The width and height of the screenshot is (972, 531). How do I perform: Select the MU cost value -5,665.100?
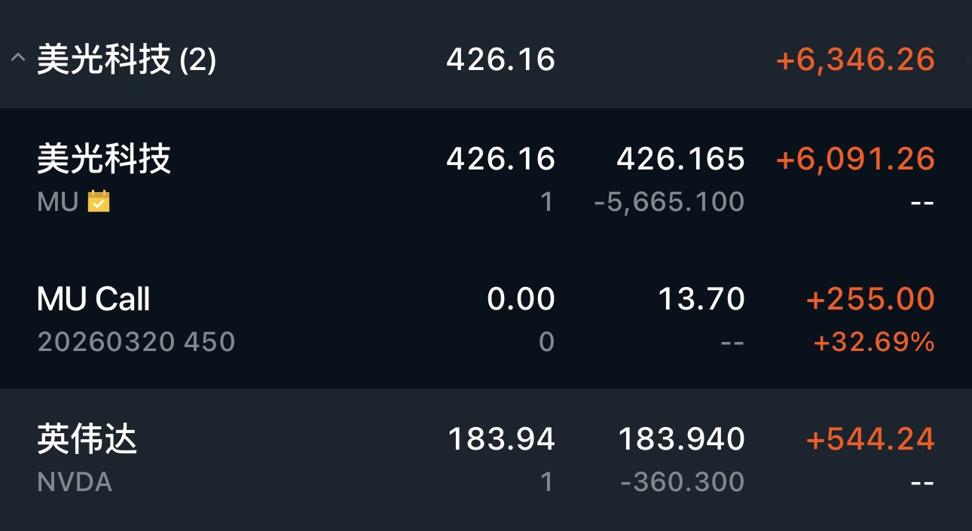pyautogui.click(x=668, y=202)
